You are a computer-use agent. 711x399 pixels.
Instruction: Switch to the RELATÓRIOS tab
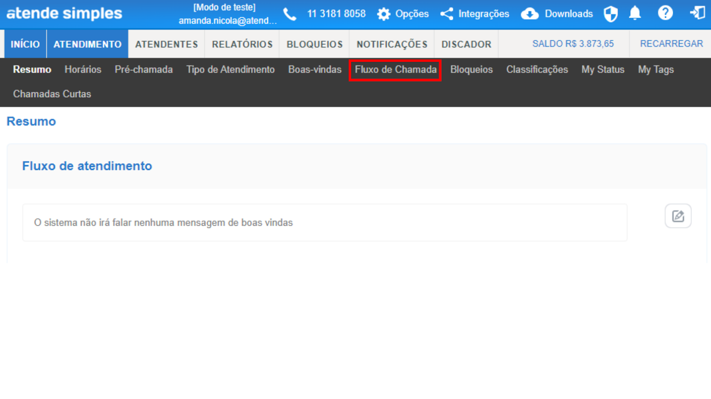coord(242,44)
